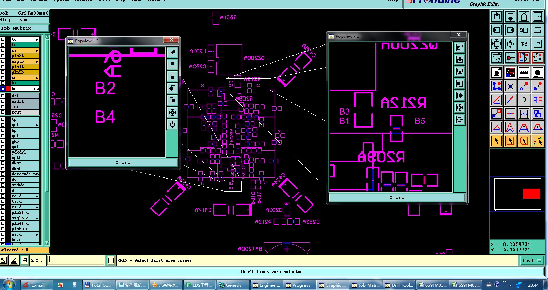Switch to Total Co... taskbar window

click(x=99, y=285)
